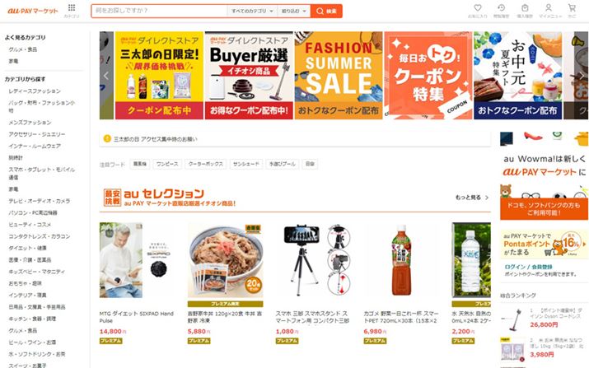
Task: Open the favorites heart icon
Action: pos(478,8)
